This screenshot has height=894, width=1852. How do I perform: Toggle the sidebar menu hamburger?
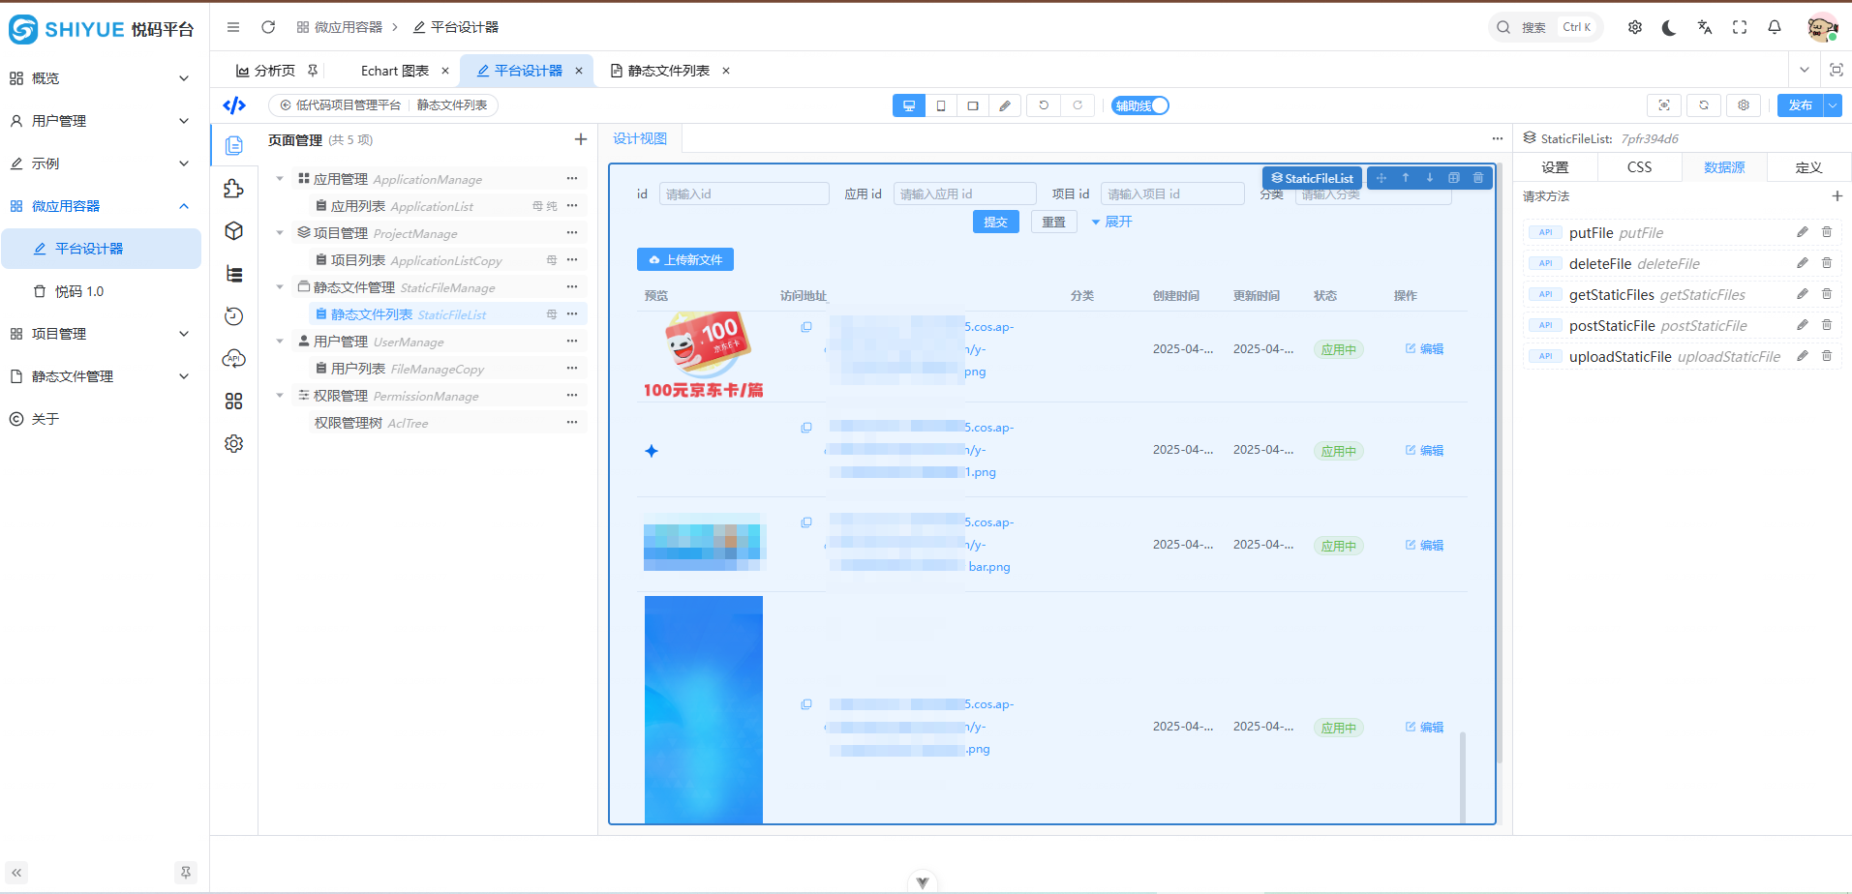[233, 27]
